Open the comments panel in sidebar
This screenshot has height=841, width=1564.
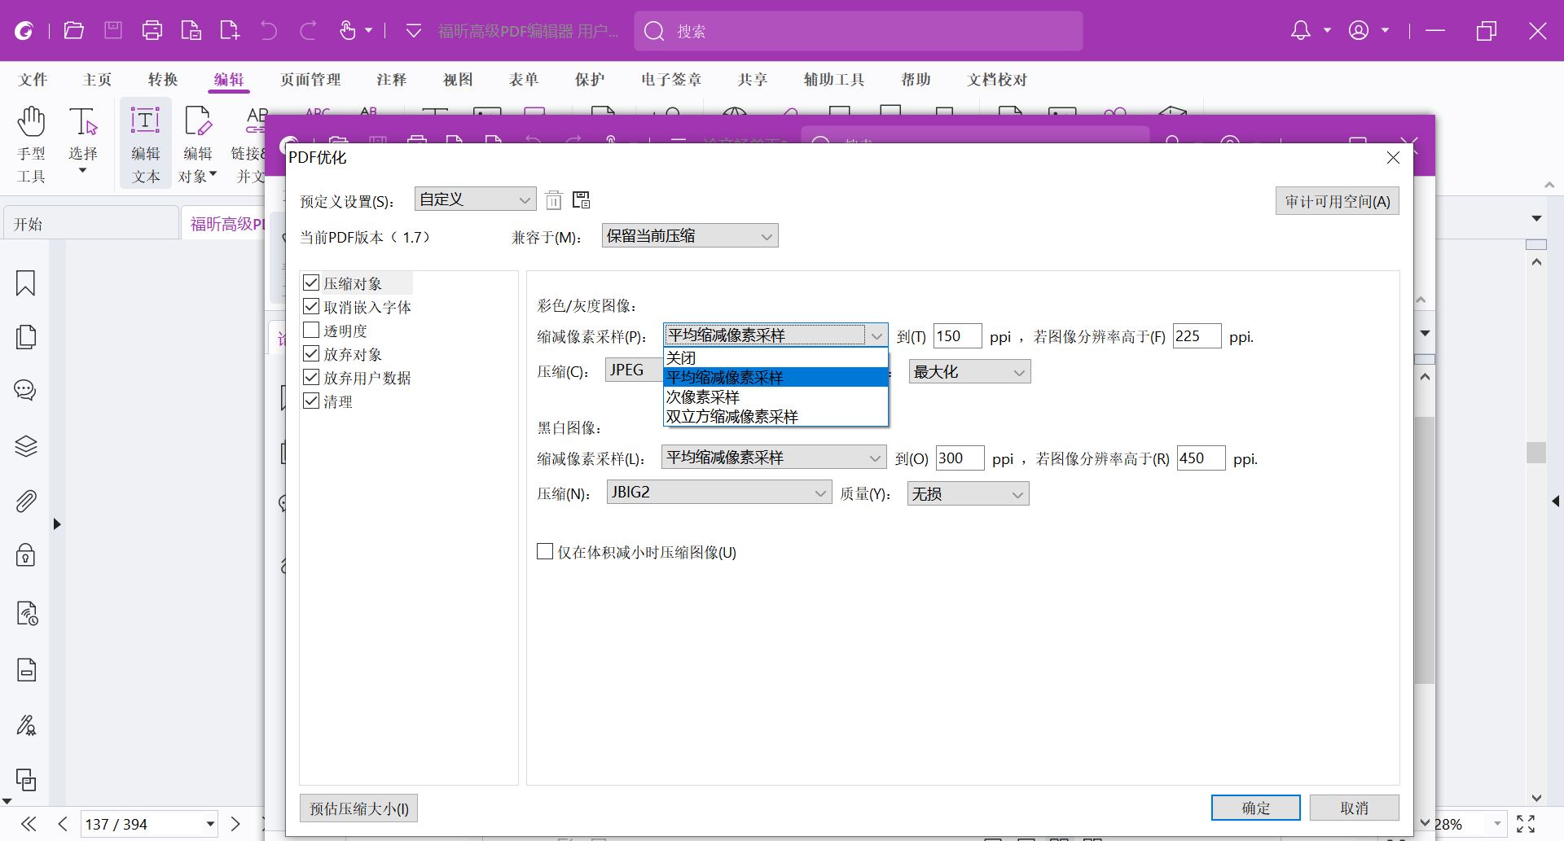click(x=25, y=391)
